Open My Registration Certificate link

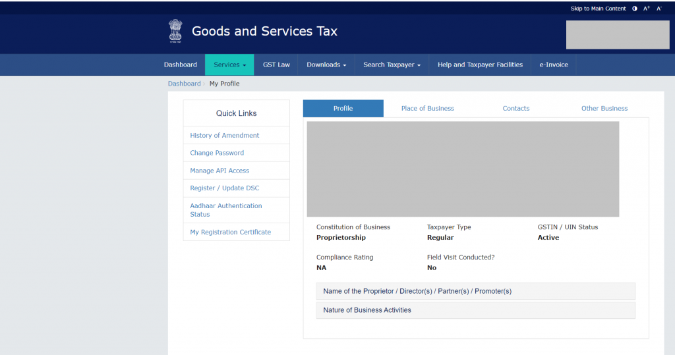tap(230, 232)
